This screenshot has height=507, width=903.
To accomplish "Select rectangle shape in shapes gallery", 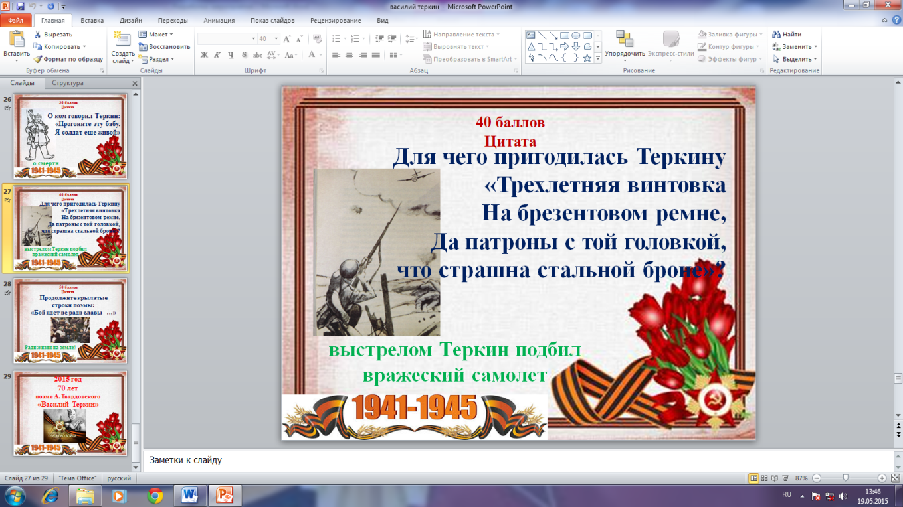I will tap(565, 35).
